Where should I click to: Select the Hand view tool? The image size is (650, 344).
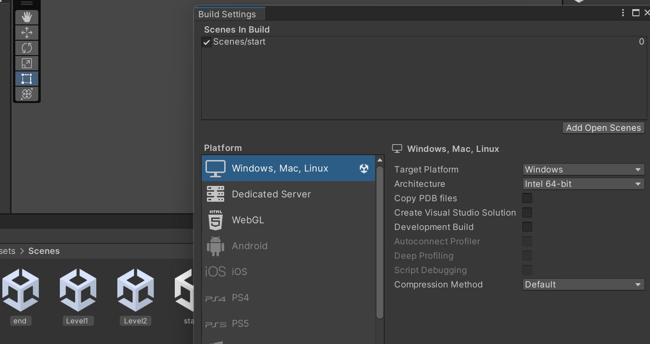(x=27, y=17)
